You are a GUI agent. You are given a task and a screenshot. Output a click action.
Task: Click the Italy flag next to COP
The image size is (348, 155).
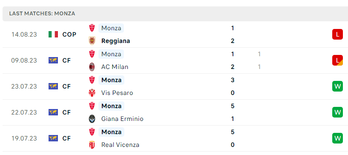coord(53,34)
